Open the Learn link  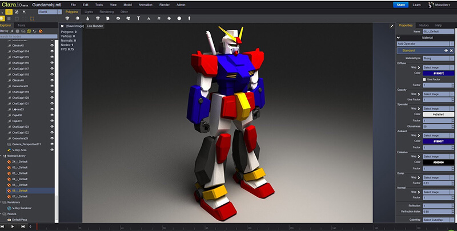tap(417, 5)
